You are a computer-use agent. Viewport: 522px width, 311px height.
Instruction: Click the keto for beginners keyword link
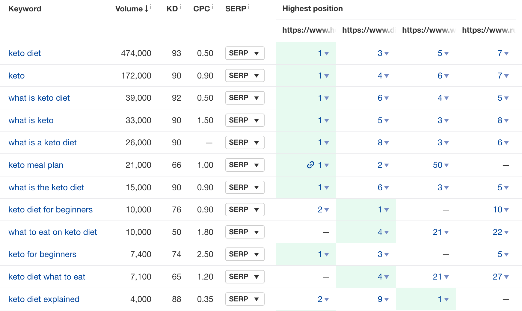tap(42, 254)
